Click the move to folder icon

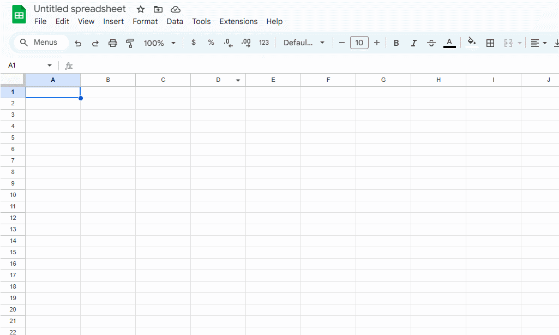pyautogui.click(x=158, y=9)
